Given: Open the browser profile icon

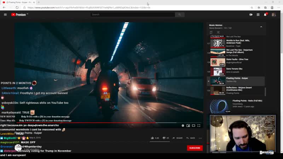Looking at the screenshot, I should point(272,7).
